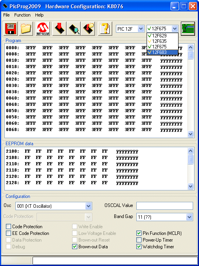Click the red SAVE floppy disk icon
Viewport: 199px width, 266px height.
[11, 29]
